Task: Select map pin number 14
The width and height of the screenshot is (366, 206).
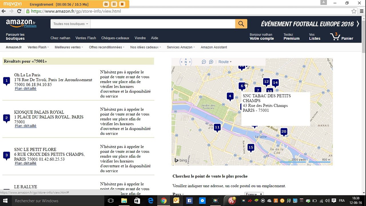Action: [275, 83]
